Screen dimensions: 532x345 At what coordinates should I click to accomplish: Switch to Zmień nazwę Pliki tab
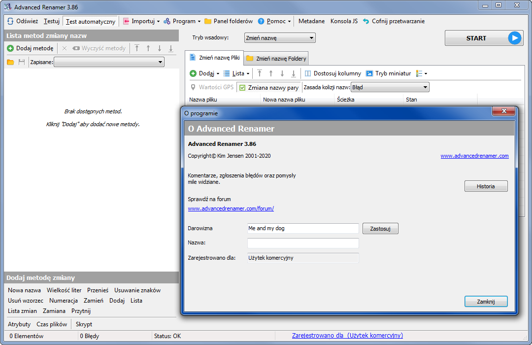tap(215, 58)
